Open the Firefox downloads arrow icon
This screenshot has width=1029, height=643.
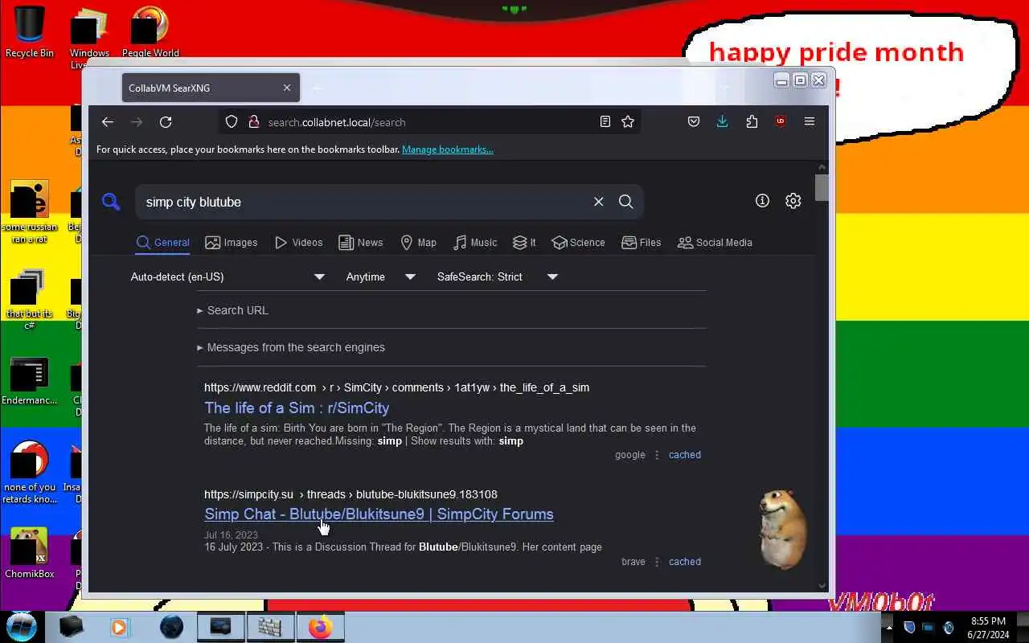click(x=722, y=122)
